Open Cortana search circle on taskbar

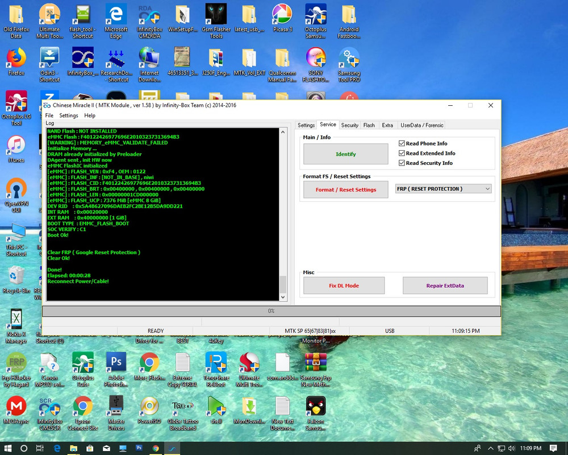pos(23,448)
